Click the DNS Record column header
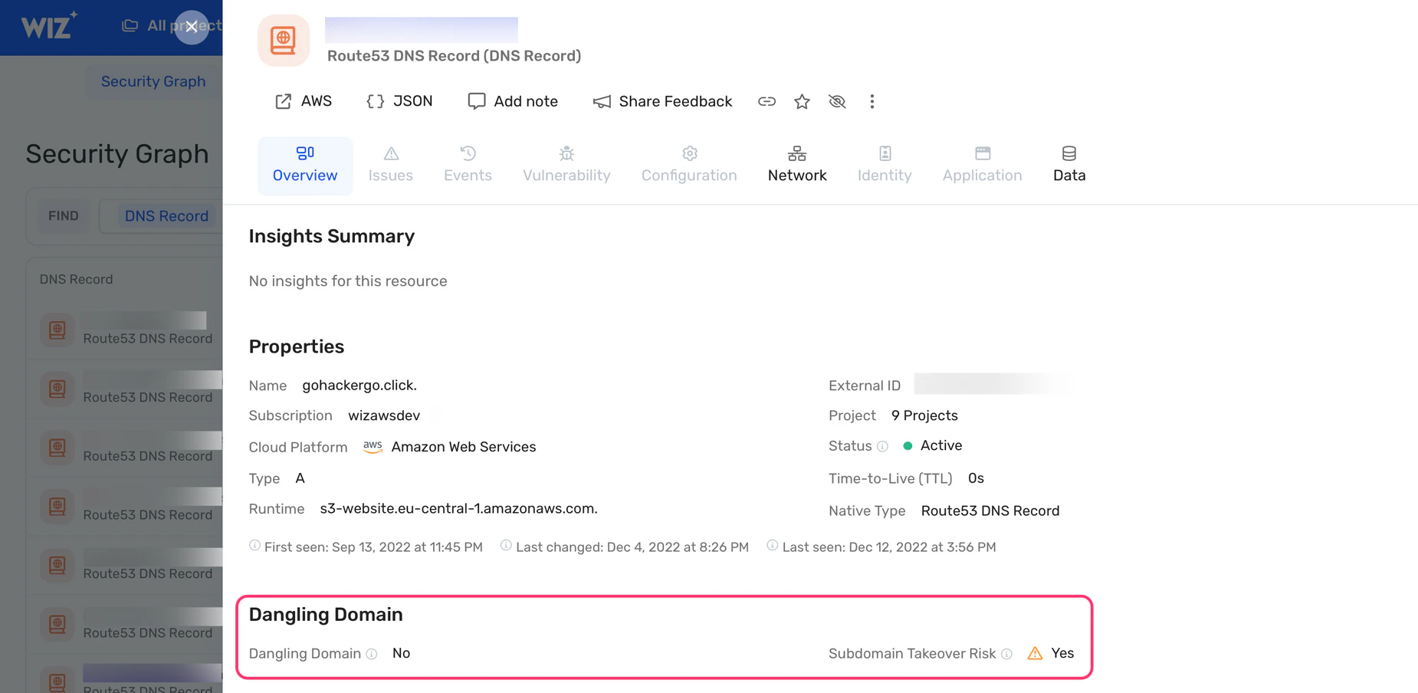This screenshot has width=1418, height=693. point(76,280)
